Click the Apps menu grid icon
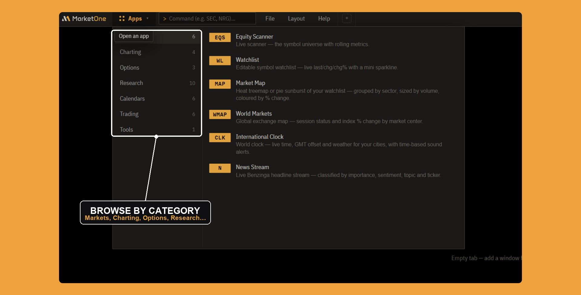Image resolution: width=581 pixels, height=295 pixels. (122, 18)
